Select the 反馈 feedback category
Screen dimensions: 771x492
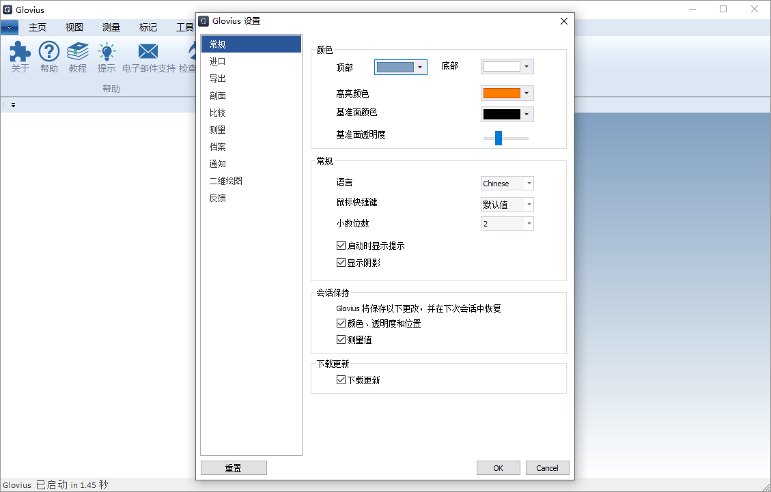tap(251, 198)
